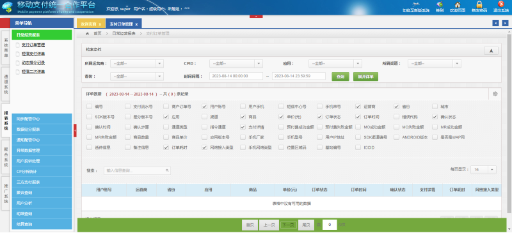Open the 每页显示 page size dropdown
Image resolution: width=512 pixels, height=233 pixels.
click(x=483, y=170)
